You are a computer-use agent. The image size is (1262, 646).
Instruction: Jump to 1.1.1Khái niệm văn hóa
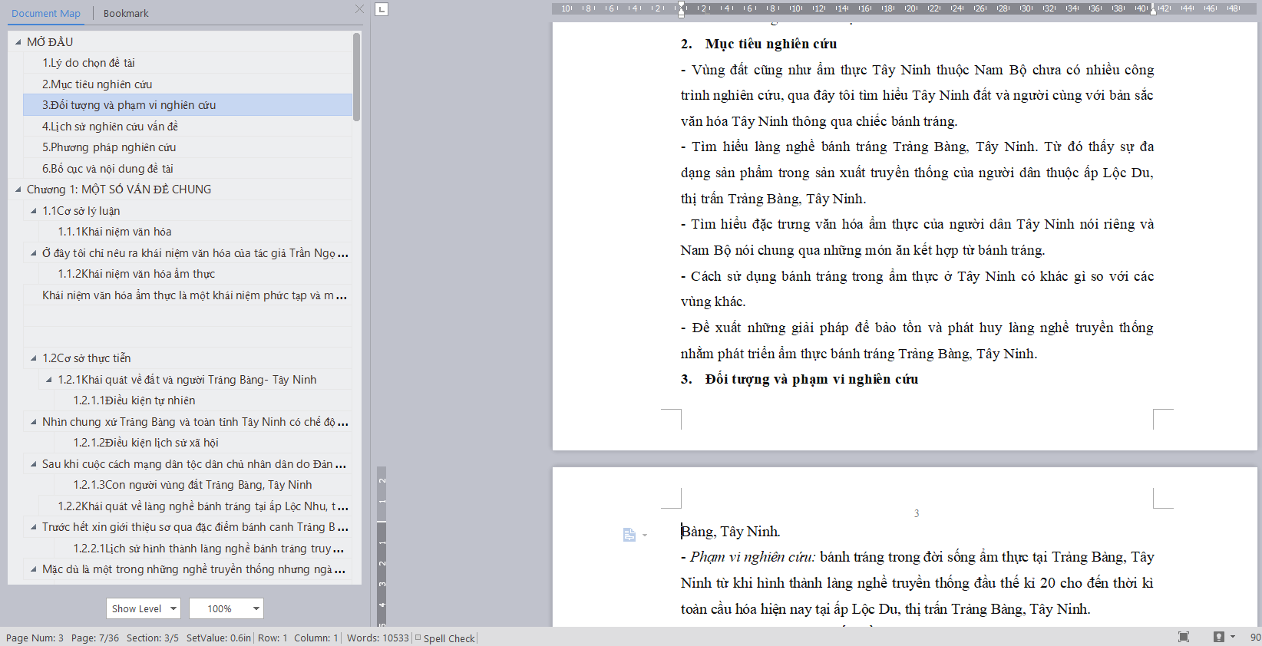pyautogui.click(x=195, y=232)
